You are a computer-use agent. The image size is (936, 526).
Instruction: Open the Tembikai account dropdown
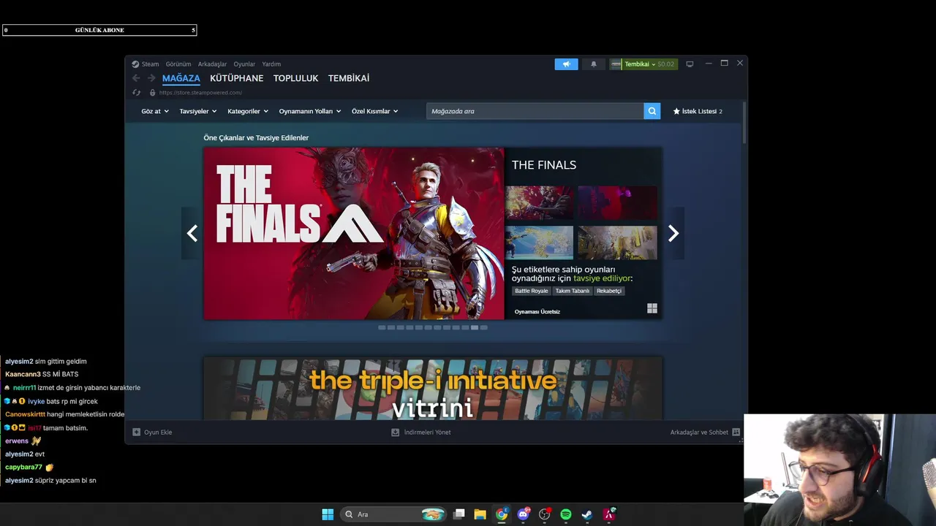[644, 64]
